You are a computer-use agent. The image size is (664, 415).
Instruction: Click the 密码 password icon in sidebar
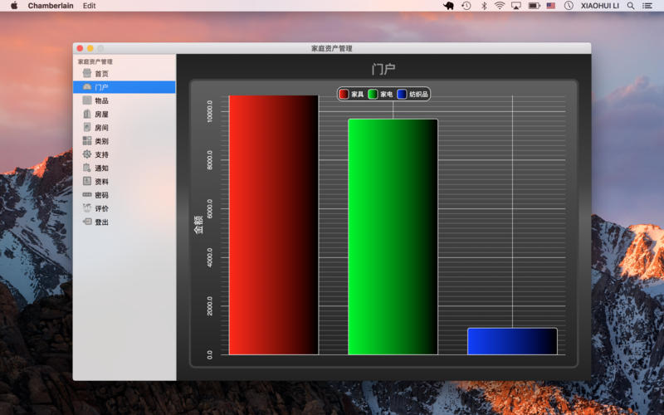pos(87,195)
